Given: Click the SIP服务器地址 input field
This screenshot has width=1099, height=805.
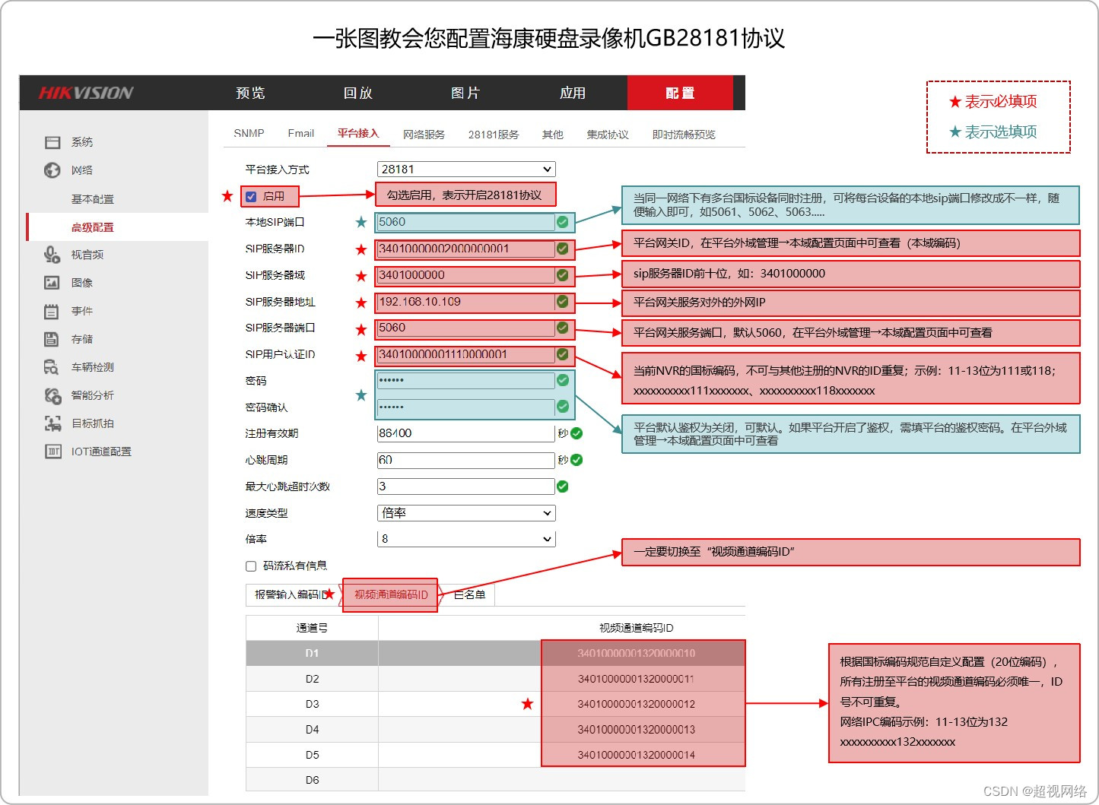Looking at the screenshot, I should coord(466,302).
